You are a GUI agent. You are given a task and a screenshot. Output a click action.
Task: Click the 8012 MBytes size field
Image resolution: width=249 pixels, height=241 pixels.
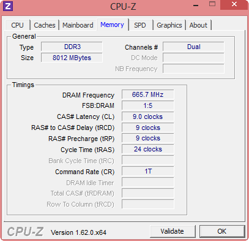pos(72,58)
